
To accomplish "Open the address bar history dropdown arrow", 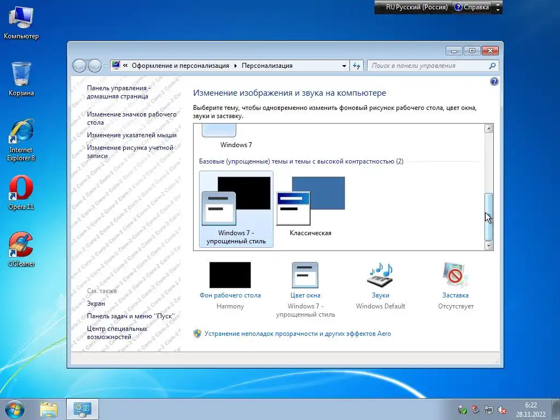I will point(344,66).
